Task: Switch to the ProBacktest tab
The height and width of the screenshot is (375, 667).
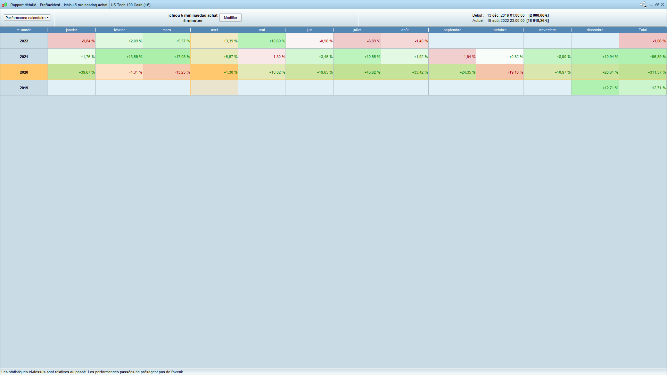Action: tap(50, 5)
